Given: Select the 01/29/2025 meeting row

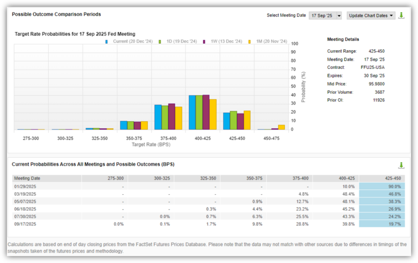Looking at the screenshot, I should pos(209,187).
